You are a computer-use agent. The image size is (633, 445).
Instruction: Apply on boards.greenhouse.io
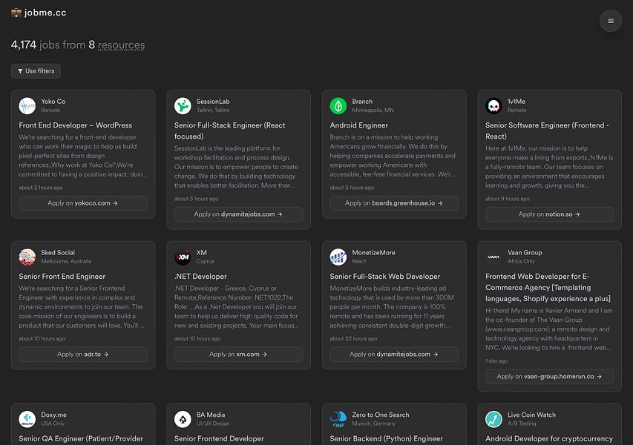click(394, 203)
